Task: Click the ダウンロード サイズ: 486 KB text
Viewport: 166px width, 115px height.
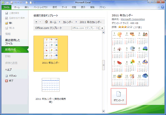Action: coord(125,23)
